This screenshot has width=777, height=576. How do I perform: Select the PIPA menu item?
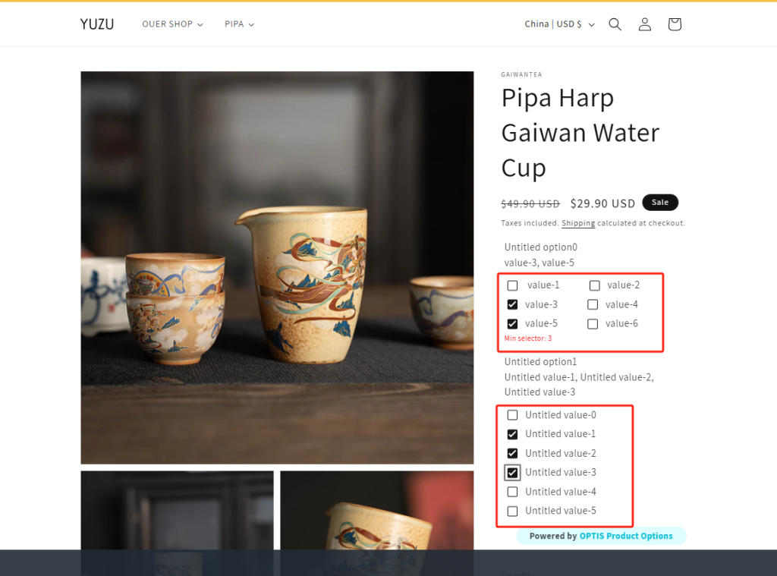point(234,24)
